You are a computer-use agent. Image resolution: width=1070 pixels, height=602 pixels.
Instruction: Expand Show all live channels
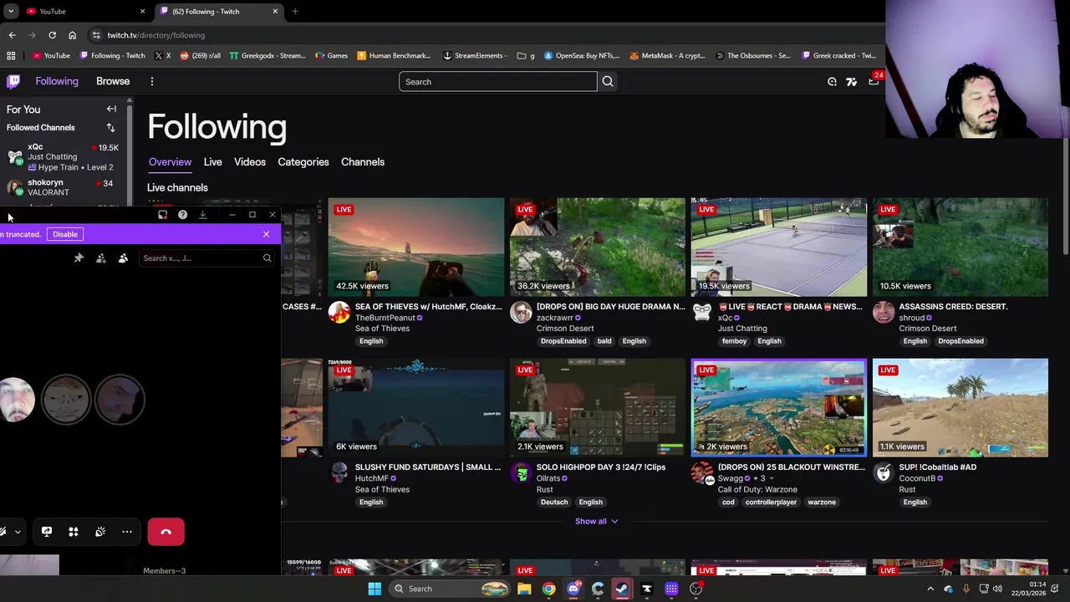coord(596,521)
